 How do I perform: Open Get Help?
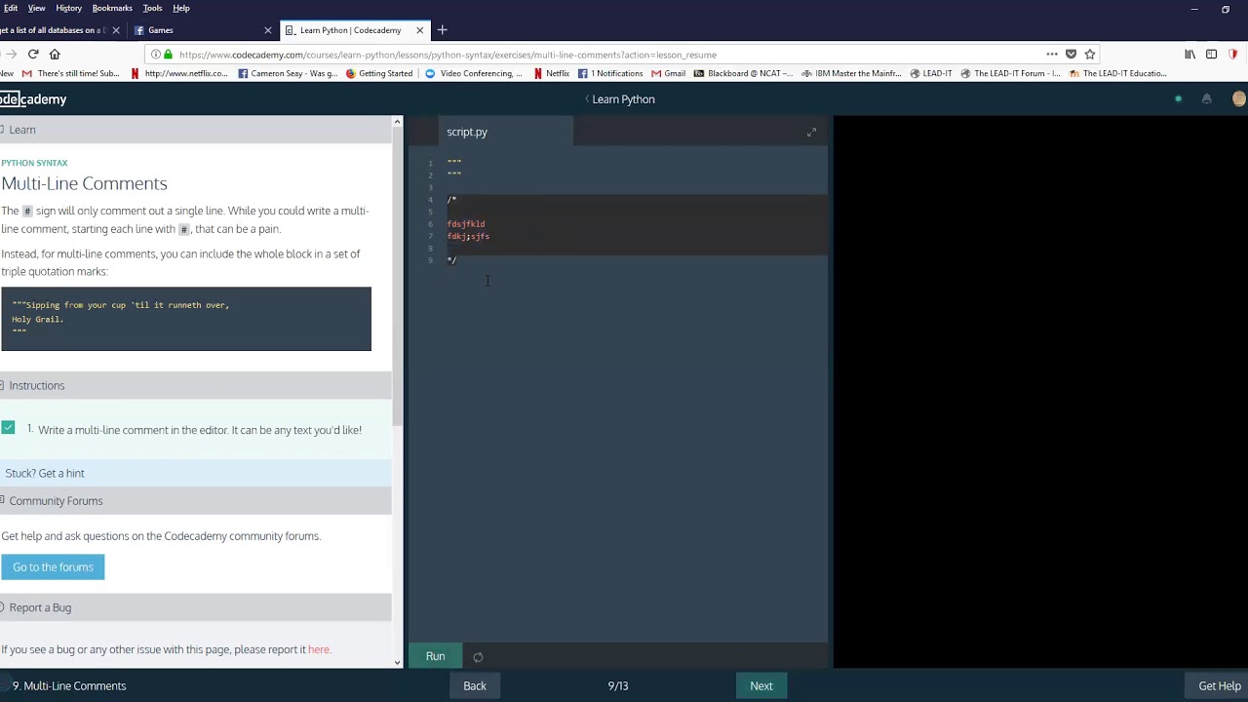pos(1219,685)
